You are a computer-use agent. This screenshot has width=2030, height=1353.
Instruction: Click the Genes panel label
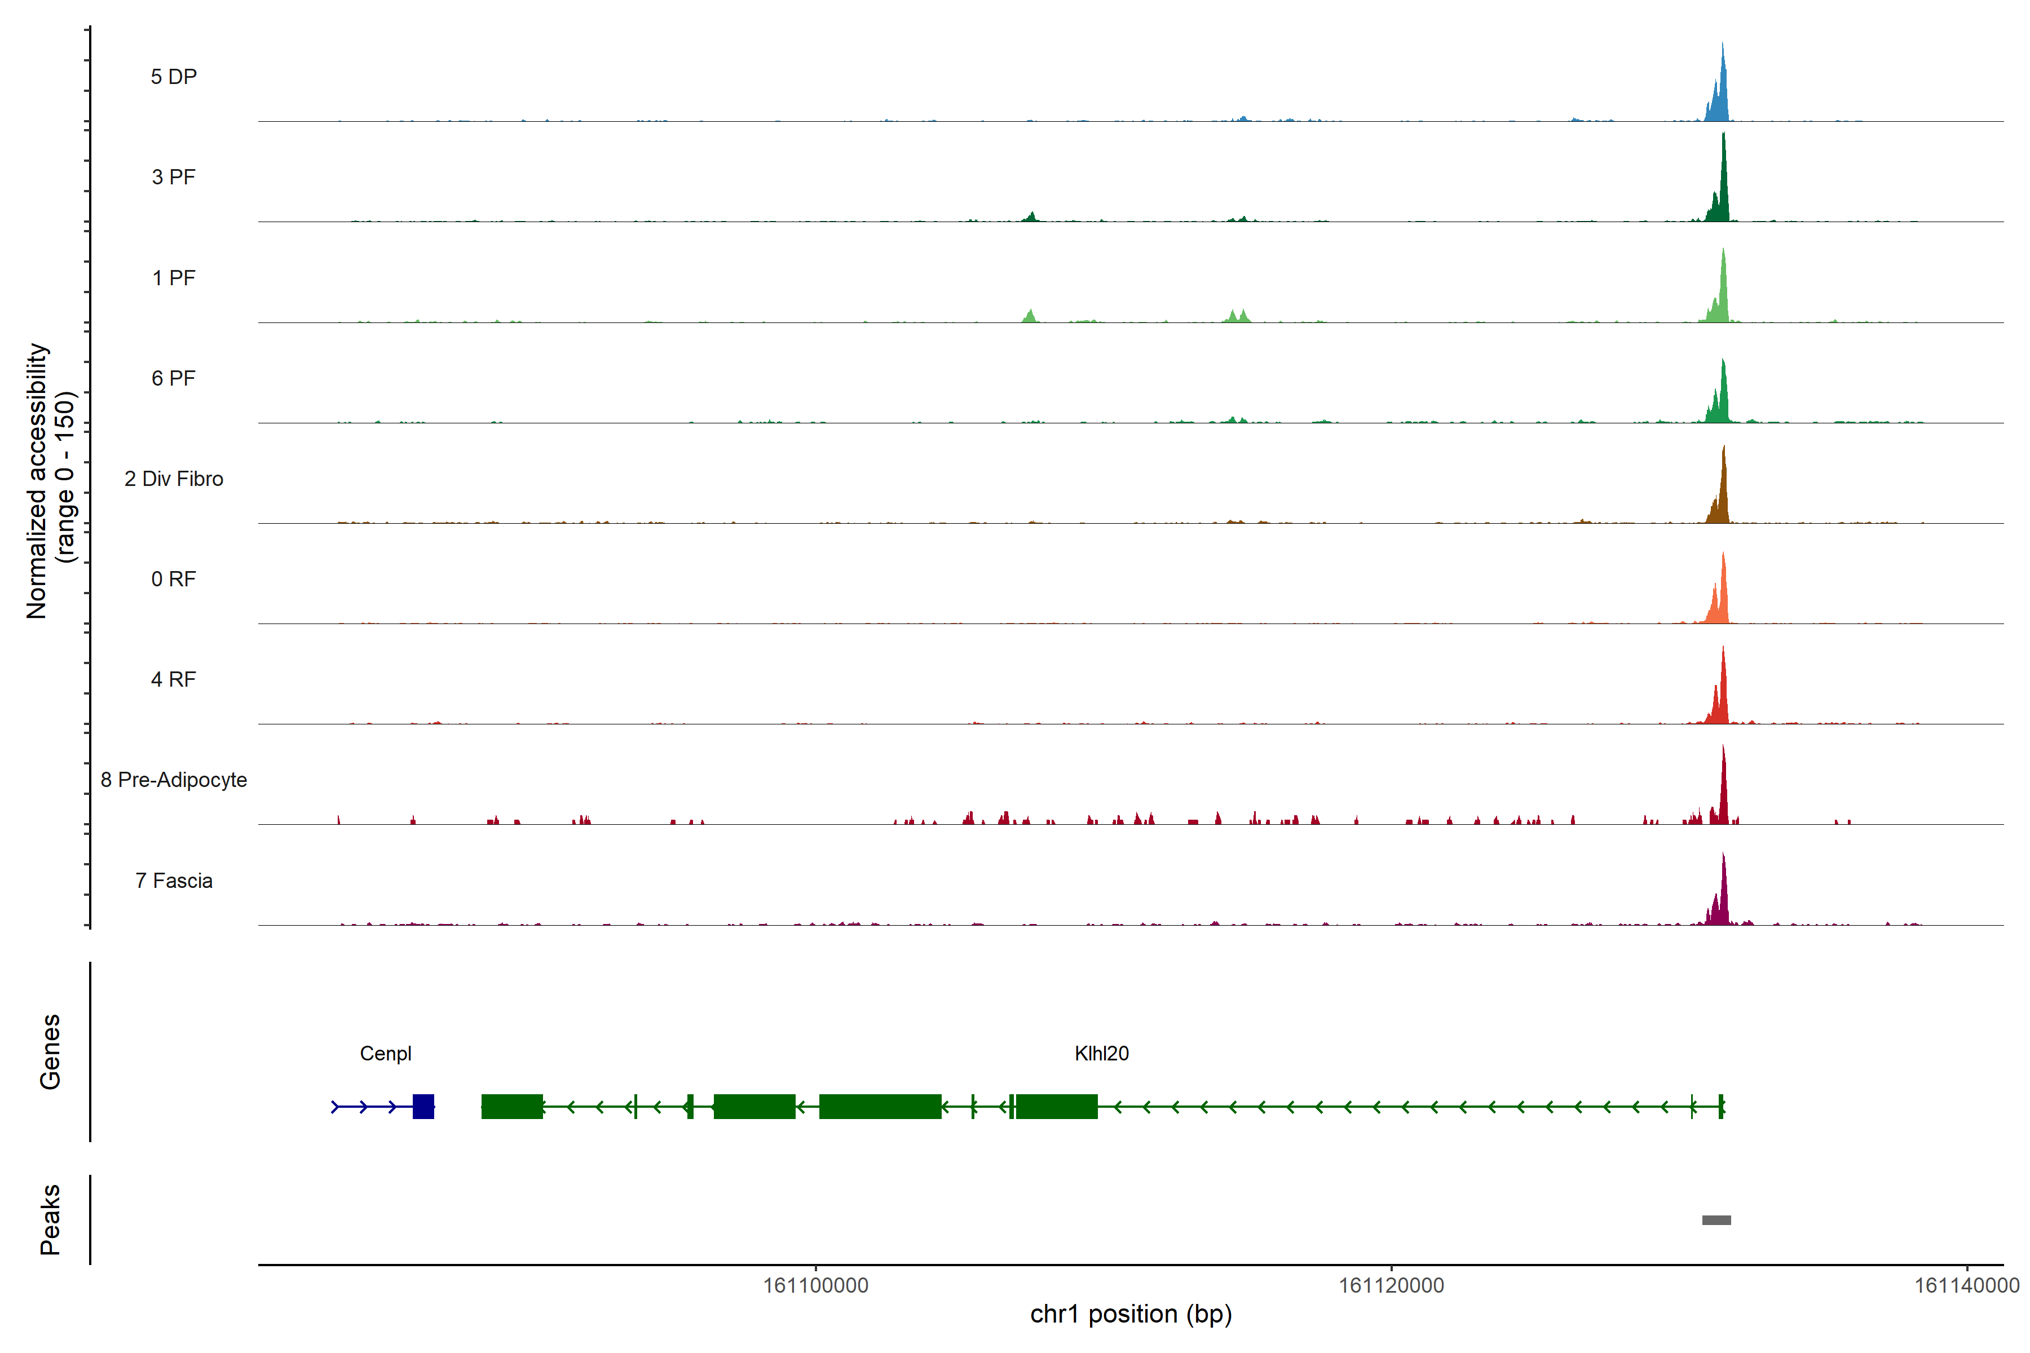pyautogui.click(x=50, y=1052)
